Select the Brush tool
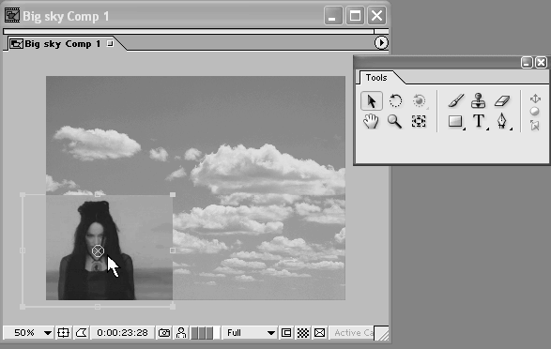Image resolution: width=551 pixels, height=349 pixels. (456, 100)
